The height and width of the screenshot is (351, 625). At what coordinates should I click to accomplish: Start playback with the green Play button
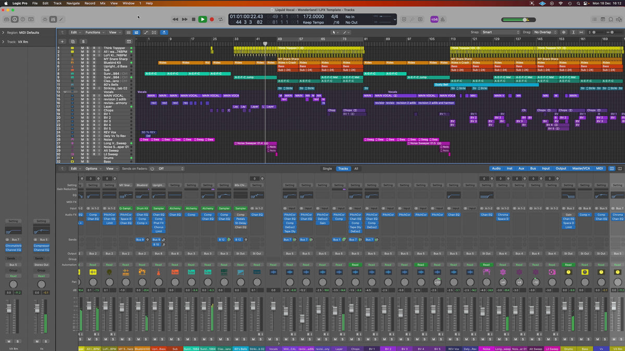203,19
